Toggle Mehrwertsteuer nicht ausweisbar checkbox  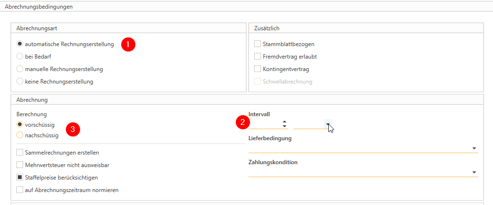click(20, 165)
